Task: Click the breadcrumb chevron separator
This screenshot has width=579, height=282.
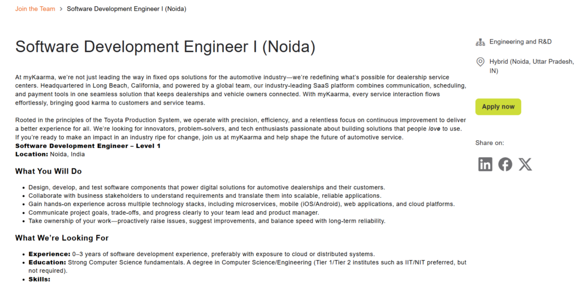Action: (x=61, y=9)
